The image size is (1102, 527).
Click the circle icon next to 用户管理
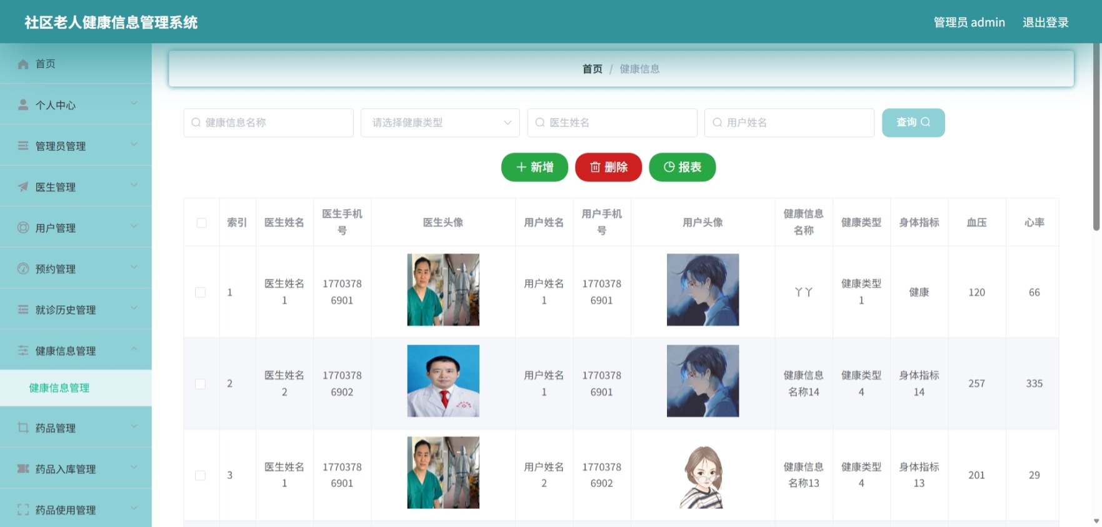(x=23, y=227)
